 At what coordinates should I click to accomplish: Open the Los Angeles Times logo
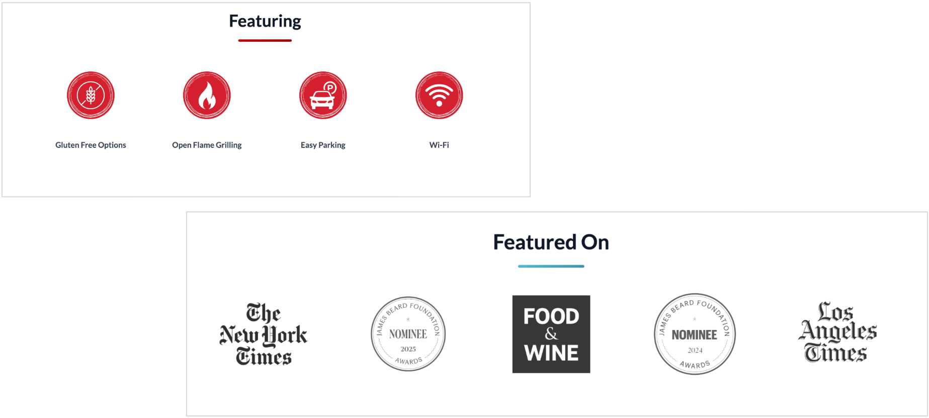pyautogui.click(x=837, y=332)
